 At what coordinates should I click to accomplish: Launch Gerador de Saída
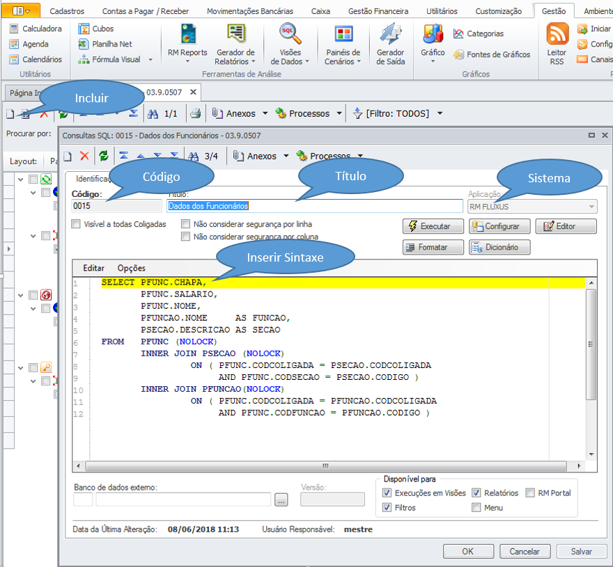pos(391,44)
